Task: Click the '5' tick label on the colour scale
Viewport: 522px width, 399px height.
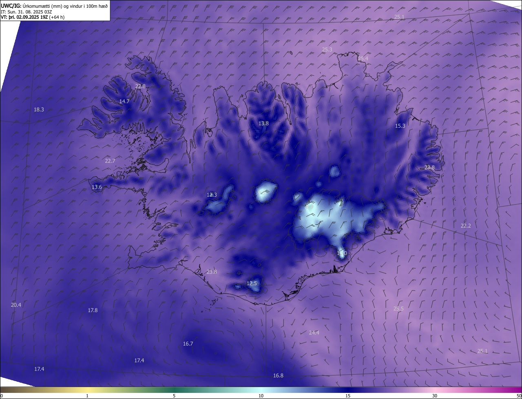Action: click(x=174, y=396)
